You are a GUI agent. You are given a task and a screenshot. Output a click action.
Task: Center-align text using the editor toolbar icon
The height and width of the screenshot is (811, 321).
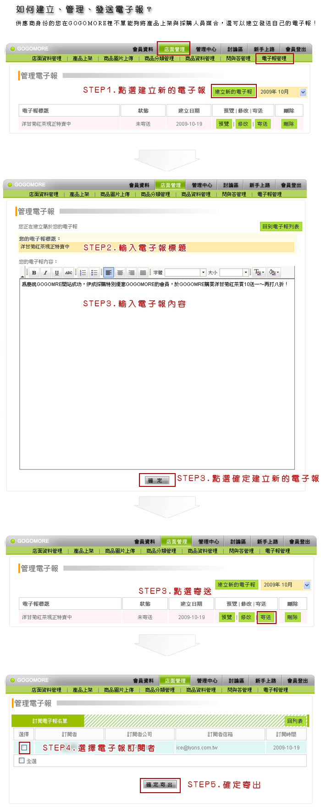(120, 272)
